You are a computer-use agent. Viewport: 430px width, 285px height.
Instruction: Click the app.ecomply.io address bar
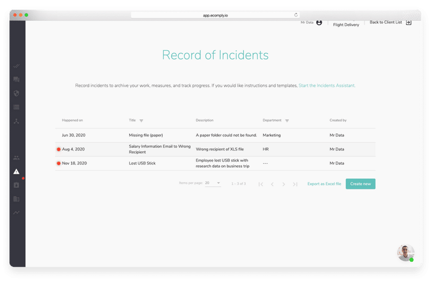tap(215, 15)
